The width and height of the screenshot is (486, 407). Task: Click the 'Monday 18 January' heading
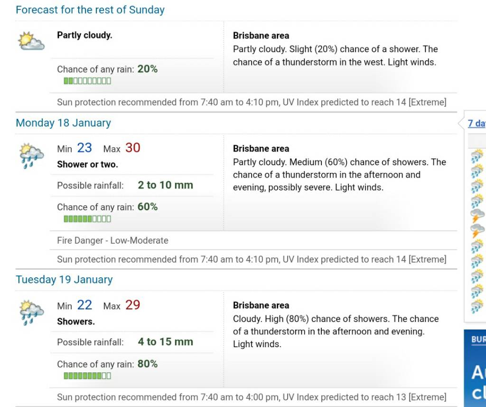63,123
